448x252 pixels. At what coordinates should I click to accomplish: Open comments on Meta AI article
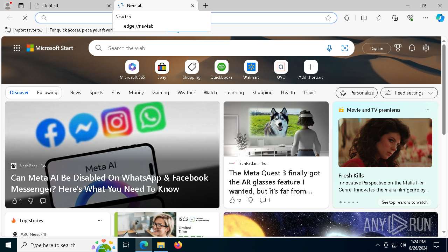[43, 201]
